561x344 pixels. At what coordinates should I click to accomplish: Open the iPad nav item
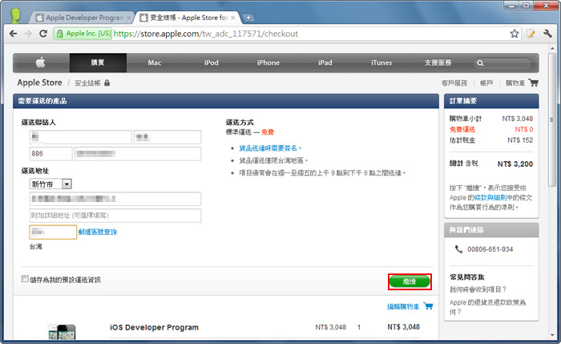325,63
